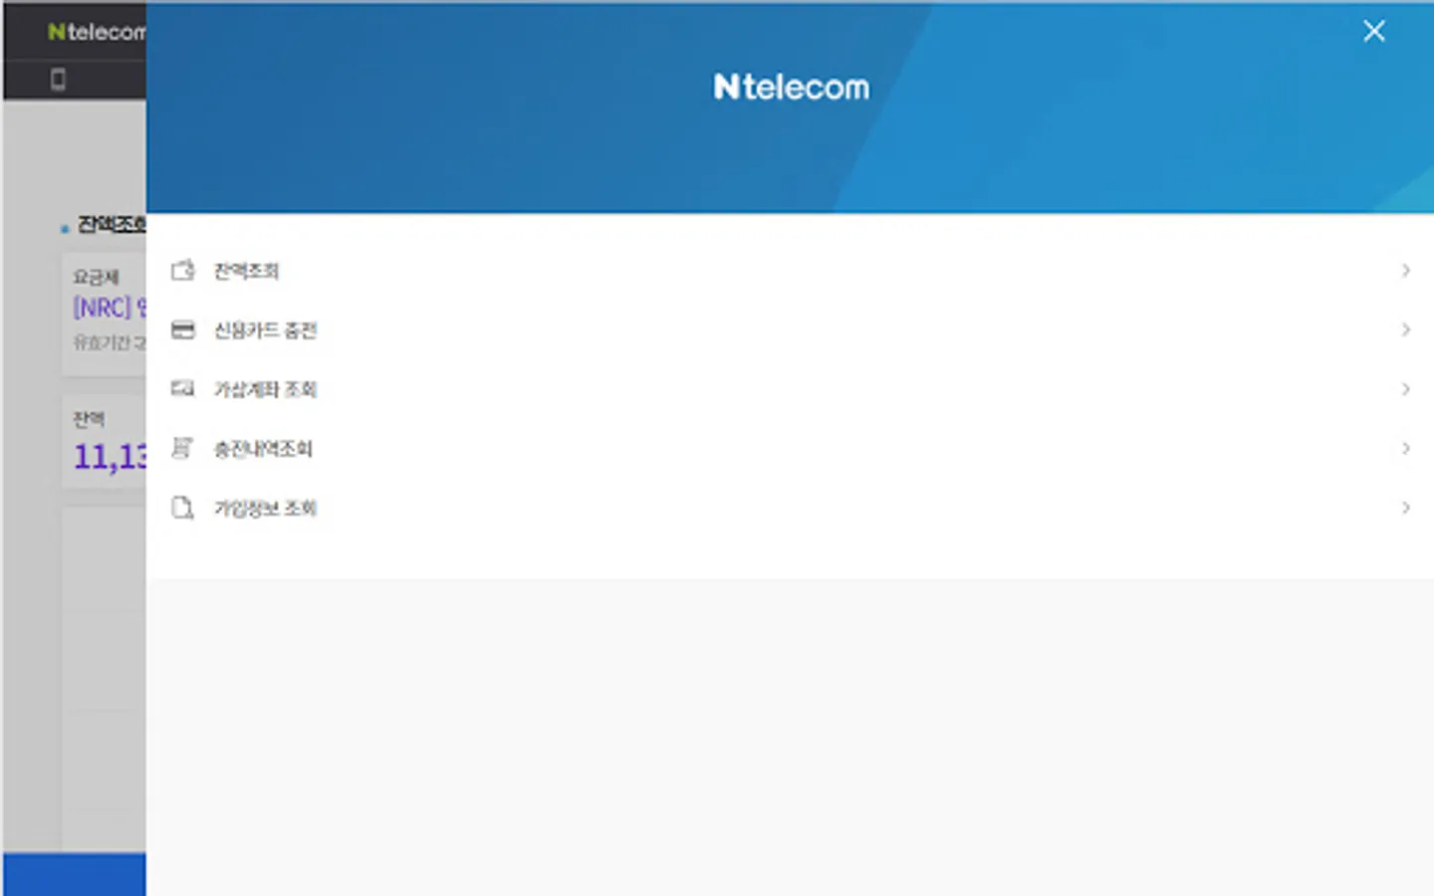This screenshot has width=1434, height=896.
Task: Click the 가상계좌 조회 account icon
Action: tap(183, 388)
